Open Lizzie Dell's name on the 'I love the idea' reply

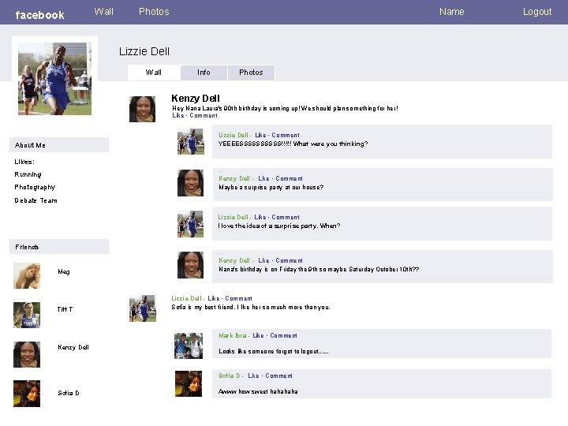[x=233, y=217]
